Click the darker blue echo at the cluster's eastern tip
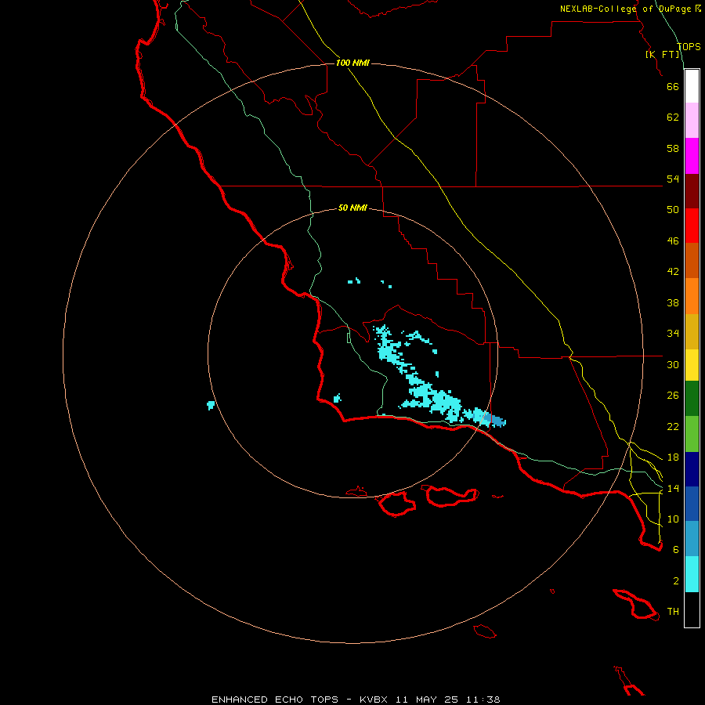 click(496, 421)
